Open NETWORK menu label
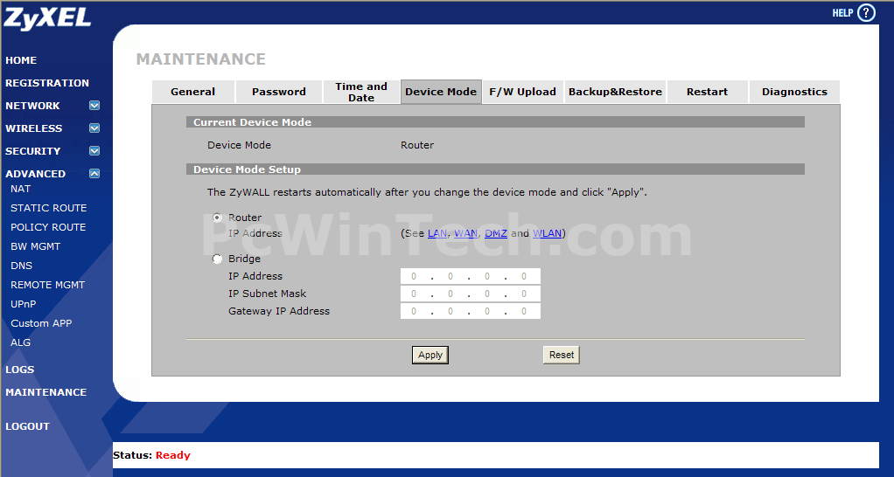894x477 pixels. click(32, 106)
